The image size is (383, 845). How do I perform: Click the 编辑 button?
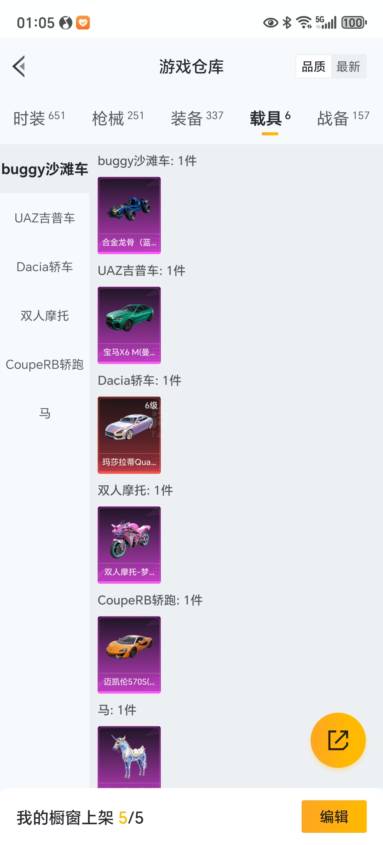(x=334, y=817)
